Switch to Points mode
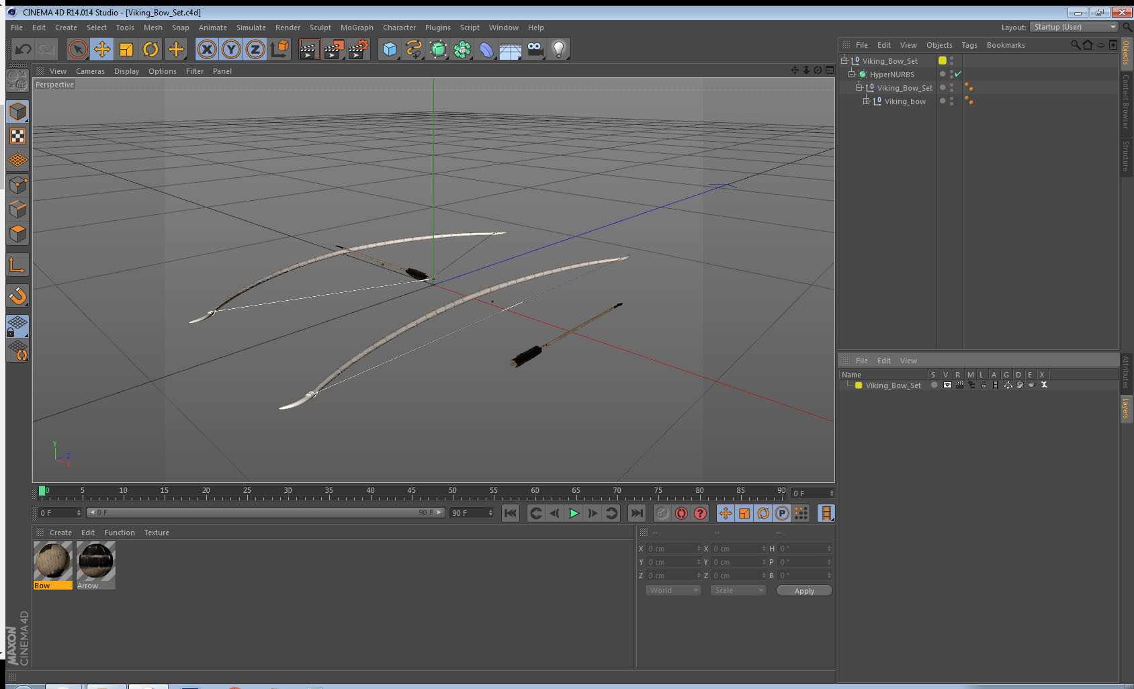The width and height of the screenshot is (1134, 689). point(17,185)
